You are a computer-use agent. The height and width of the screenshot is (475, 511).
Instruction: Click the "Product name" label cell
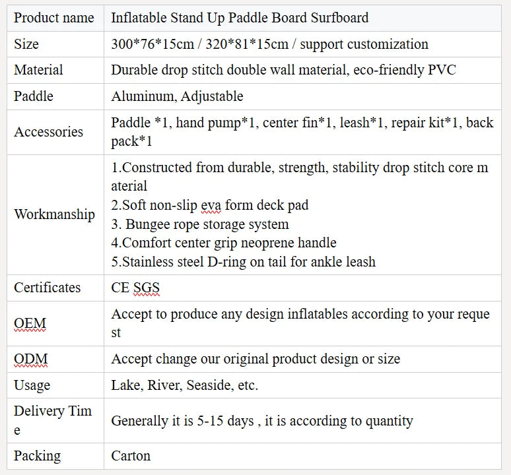54,18
